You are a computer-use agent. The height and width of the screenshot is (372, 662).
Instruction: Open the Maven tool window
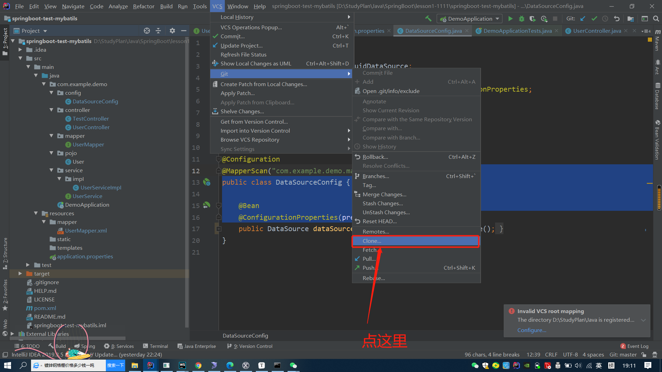pyautogui.click(x=658, y=40)
